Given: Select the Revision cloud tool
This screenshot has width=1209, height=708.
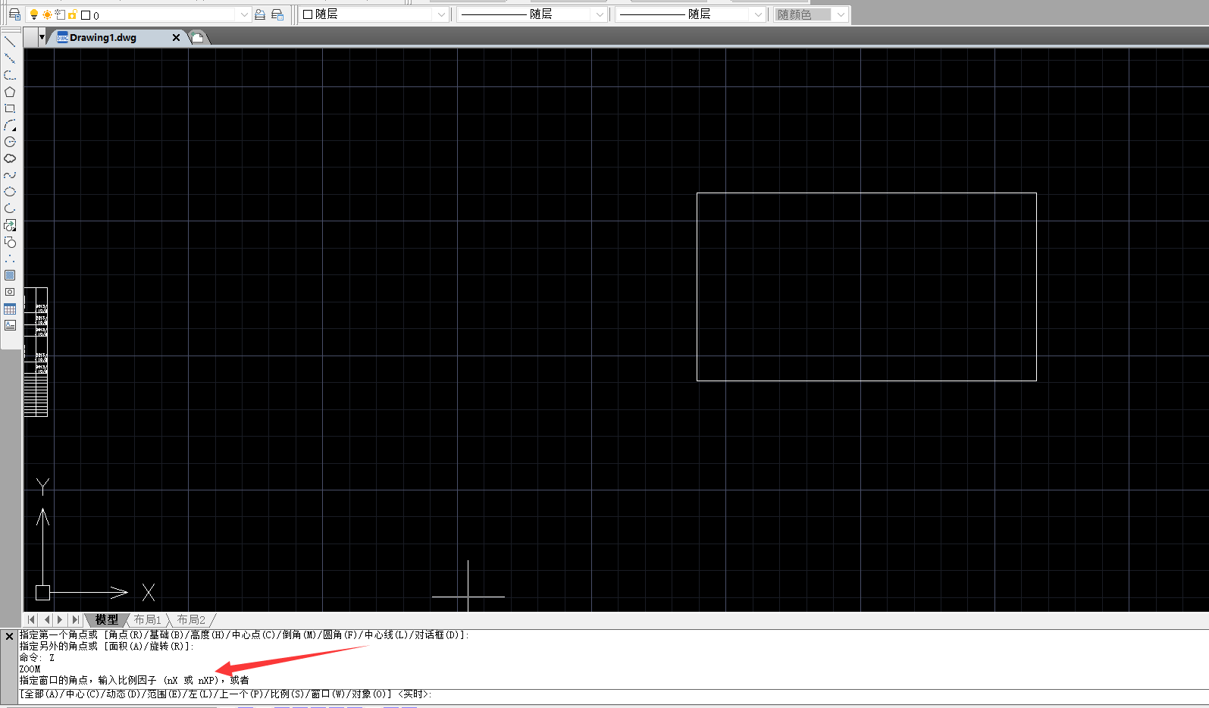Looking at the screenshot, I should (10, 158).
